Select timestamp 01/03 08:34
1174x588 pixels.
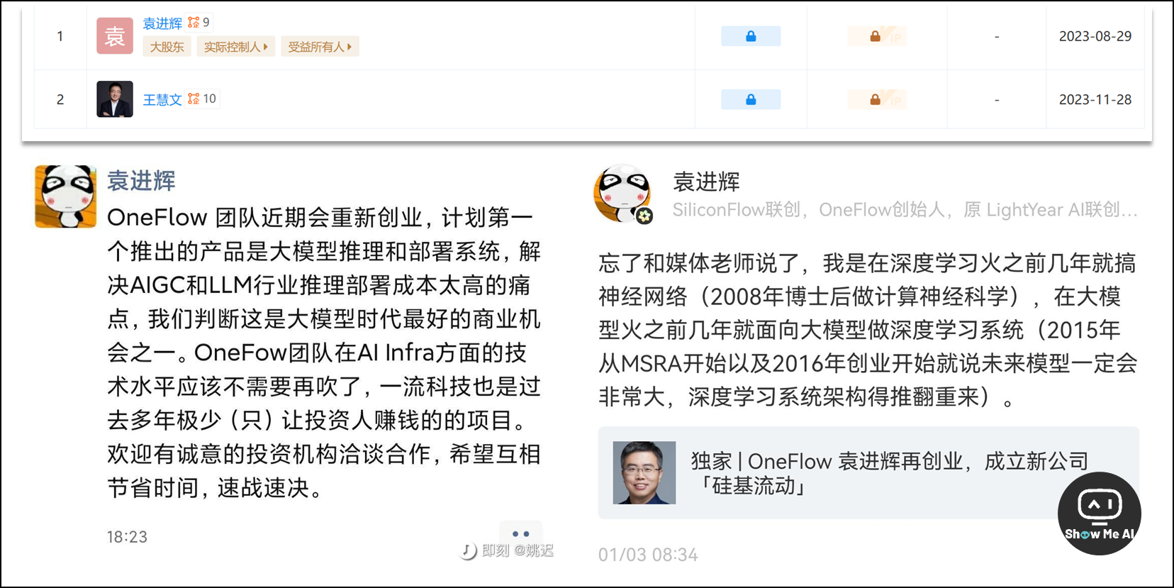(x=648, y=555)
